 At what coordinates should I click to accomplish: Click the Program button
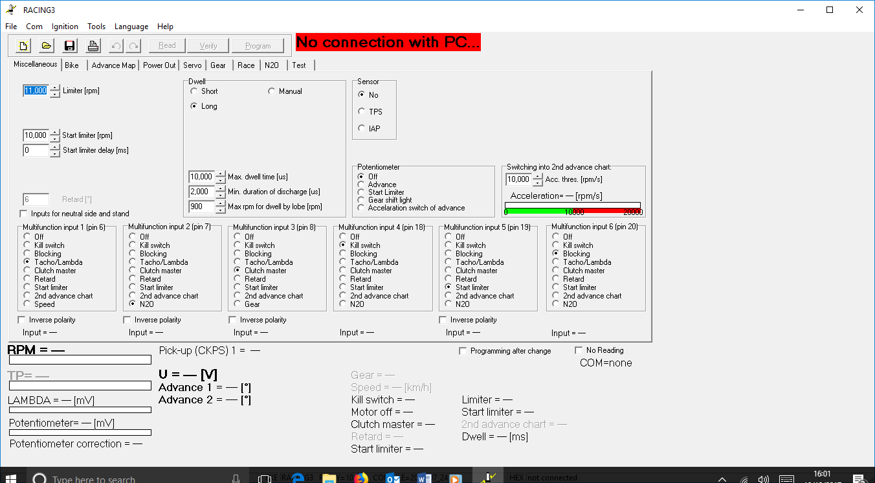258,46
